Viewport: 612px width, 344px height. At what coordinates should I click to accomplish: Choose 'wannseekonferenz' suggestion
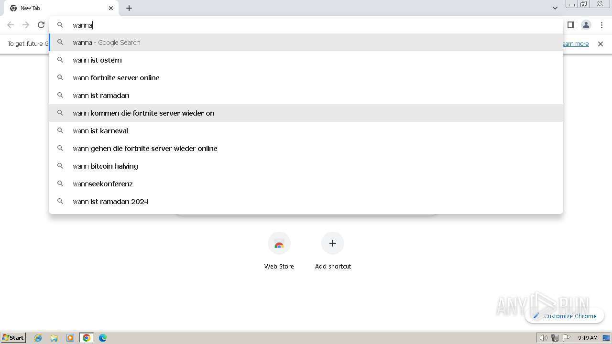(306, 184)
